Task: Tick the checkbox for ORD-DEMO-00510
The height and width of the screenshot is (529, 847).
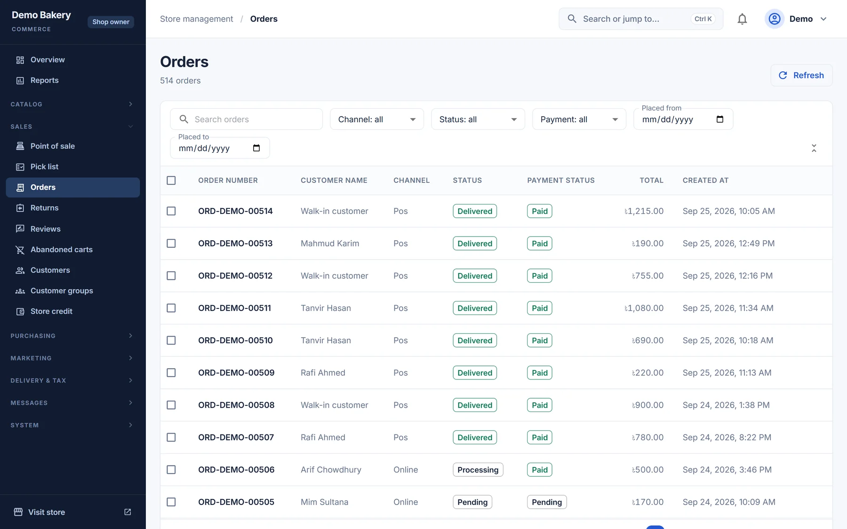Action: [171, 340]
